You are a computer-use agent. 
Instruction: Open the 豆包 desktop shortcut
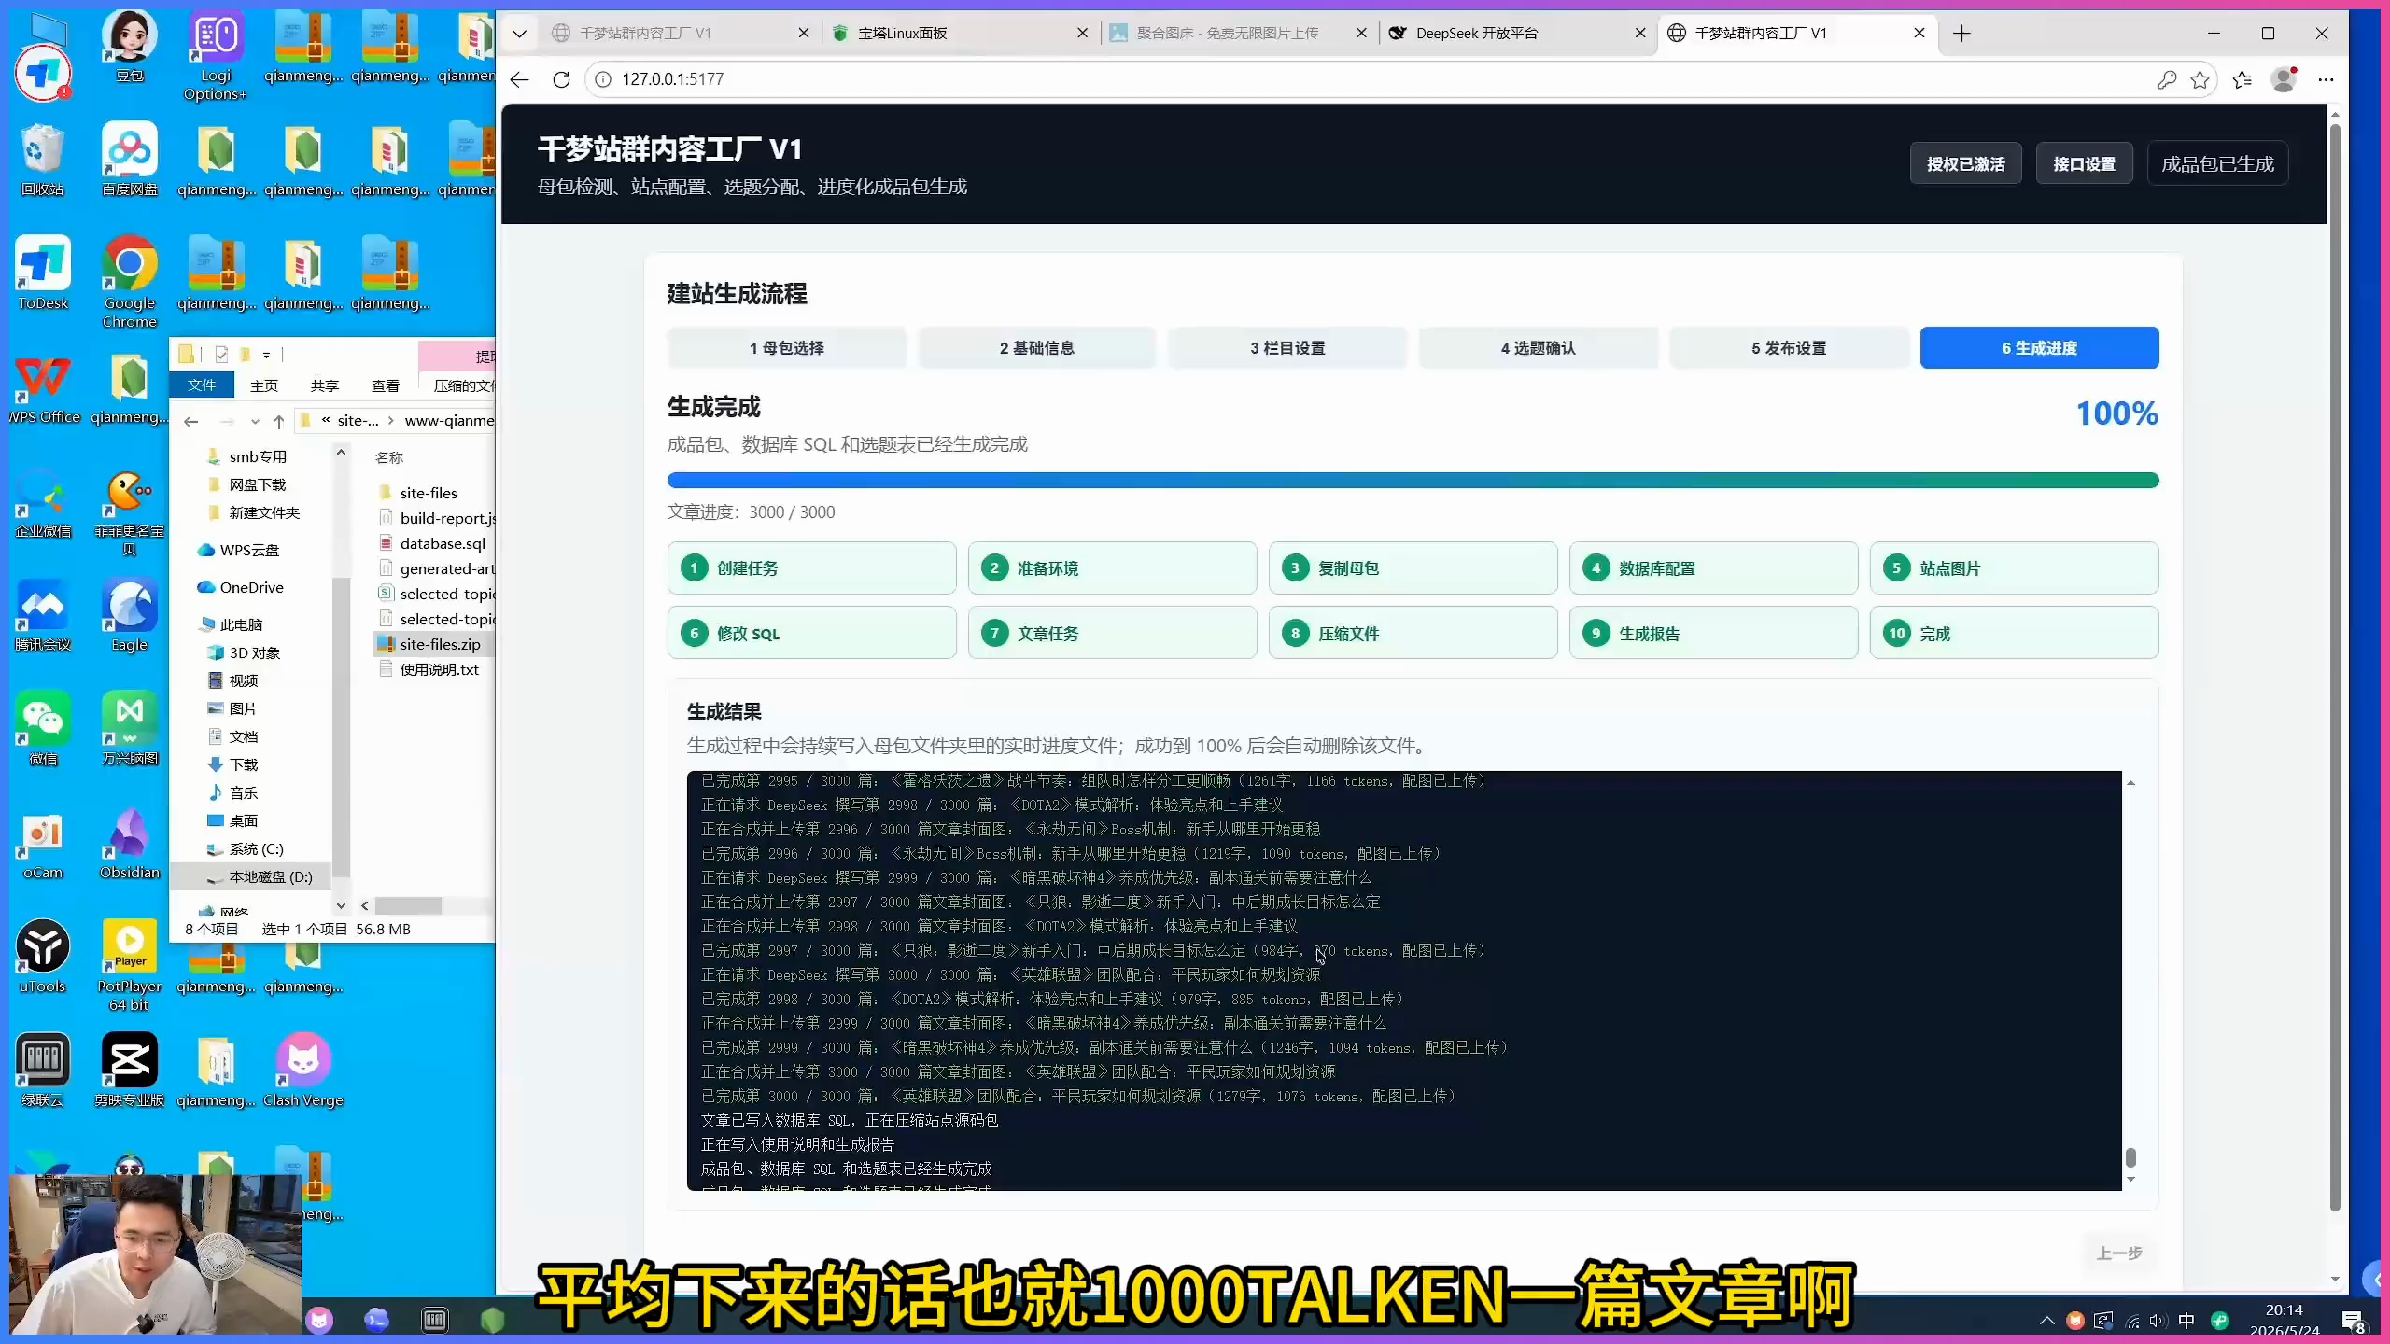point(129,47)
